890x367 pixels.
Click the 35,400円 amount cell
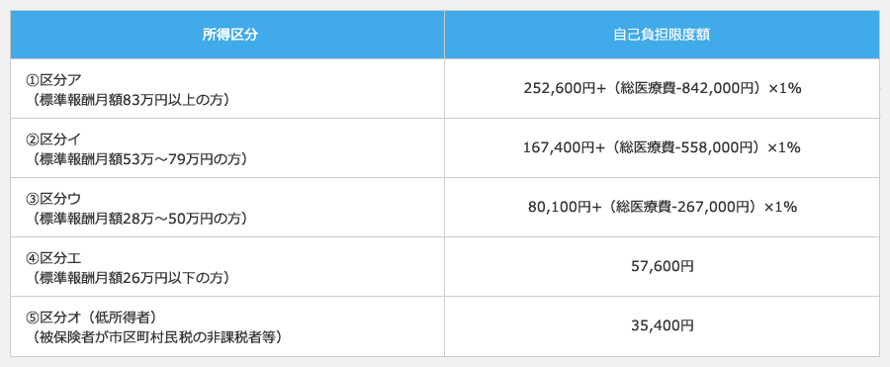coord(663,325)
